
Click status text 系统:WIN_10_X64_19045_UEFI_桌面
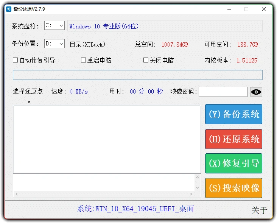tap(136, 209)
